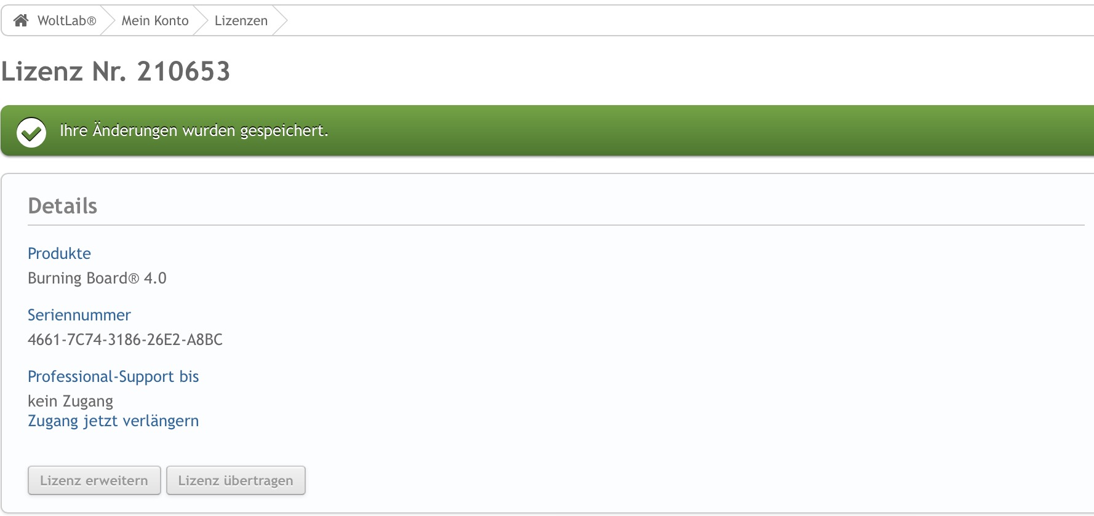Click the green success checkmark icon
Screen dimensions: 1094x516
tap(31, 132)
